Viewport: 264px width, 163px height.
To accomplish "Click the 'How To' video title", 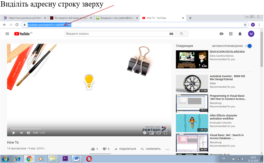I will (13, 142).
